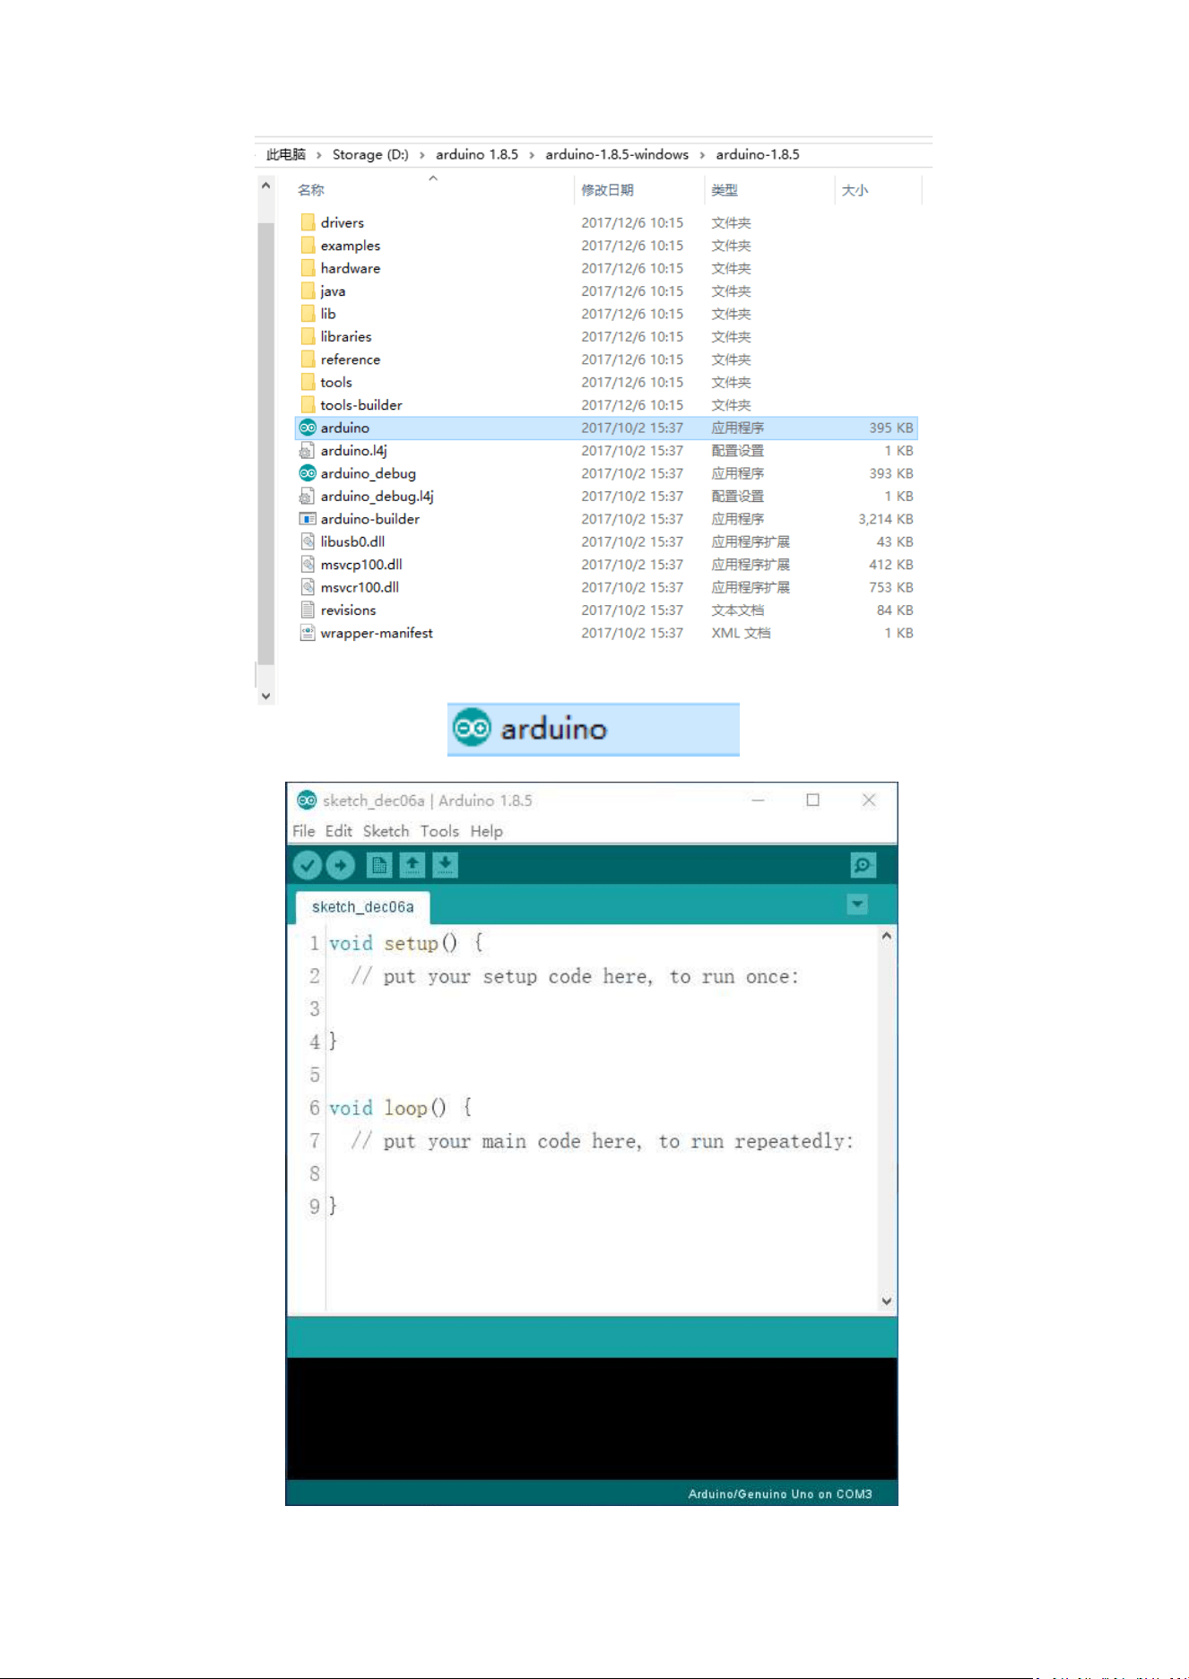
Task: Click the msvcr100.dll file icon
Action: 308,587
